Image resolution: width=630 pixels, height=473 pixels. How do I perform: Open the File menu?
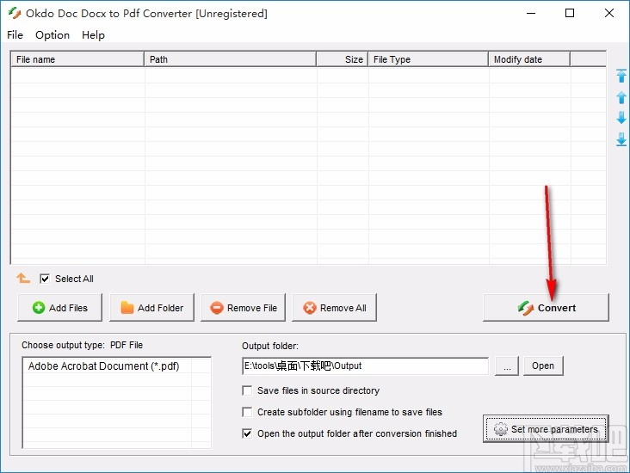click(x=15, y=35)
